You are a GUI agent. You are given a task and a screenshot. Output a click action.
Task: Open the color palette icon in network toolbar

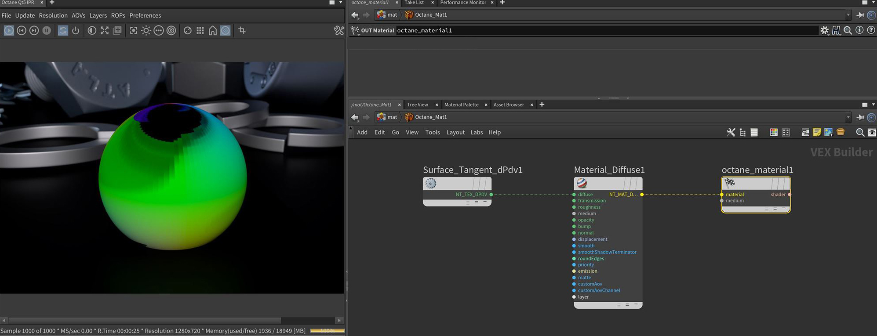pos(774,132)
